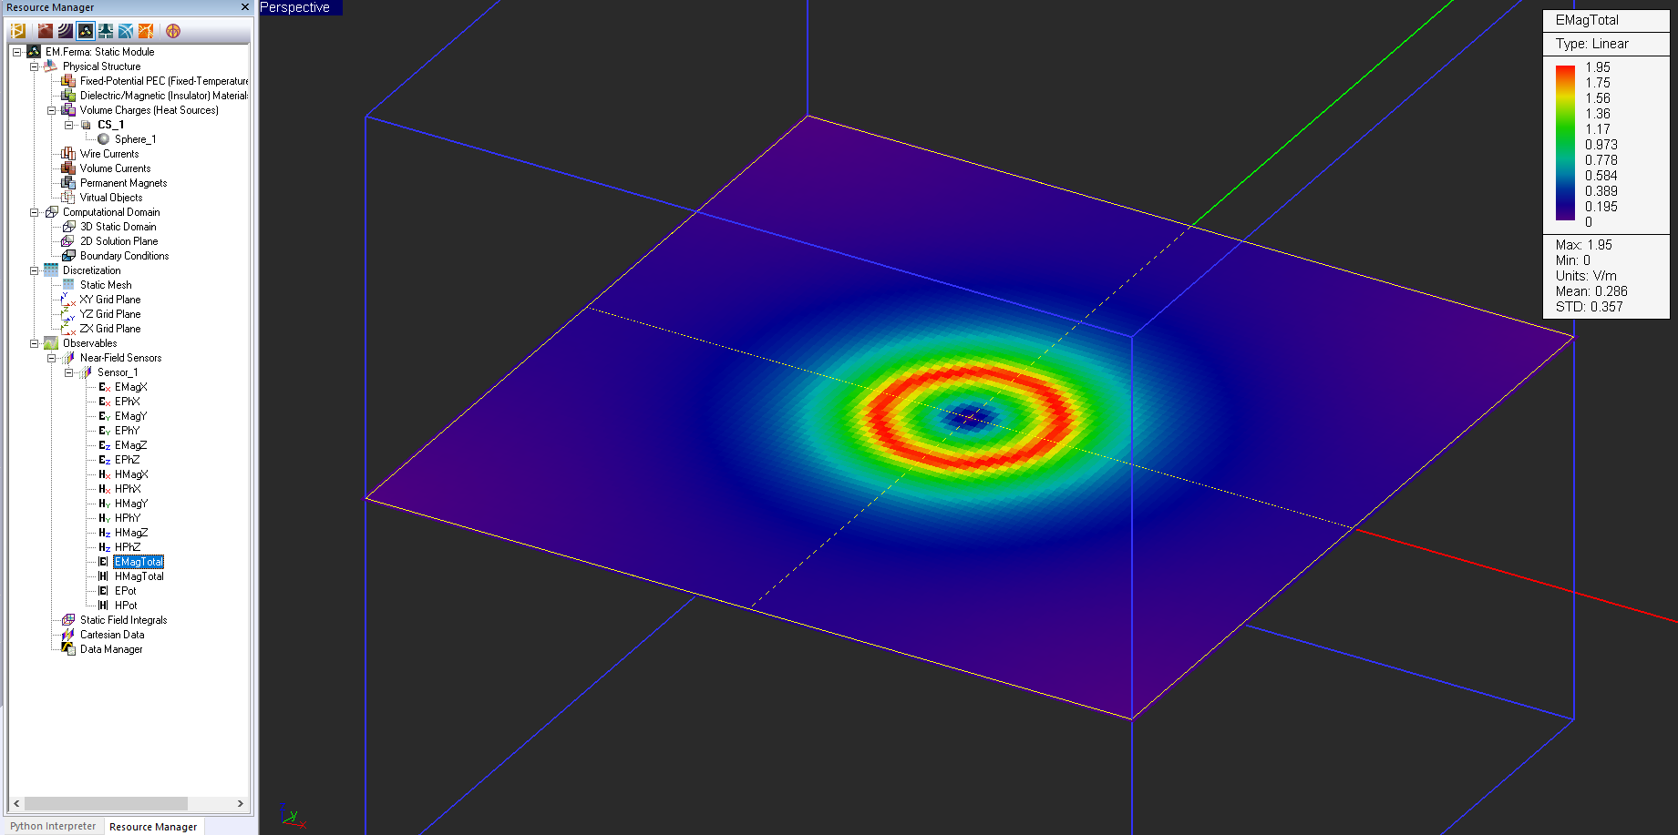Click the Boundary Conditions node icon

[68, 256]
